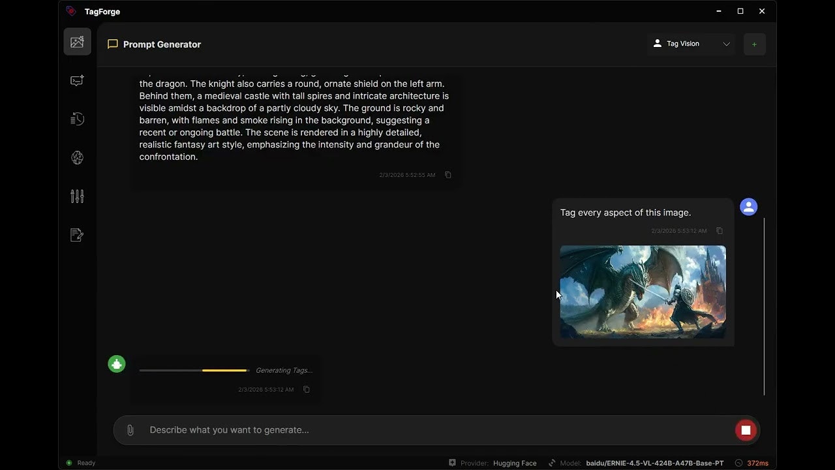Image resolution: width=835 pixels, height=470 pixels.
Task: Click the Generating Tags progress bar
Action: [x=194, y=371]
